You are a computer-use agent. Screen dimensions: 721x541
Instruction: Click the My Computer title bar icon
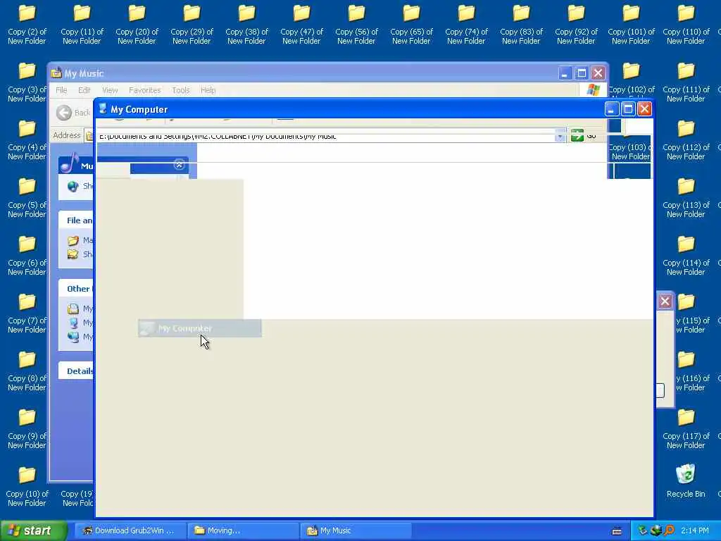[103, 109]
